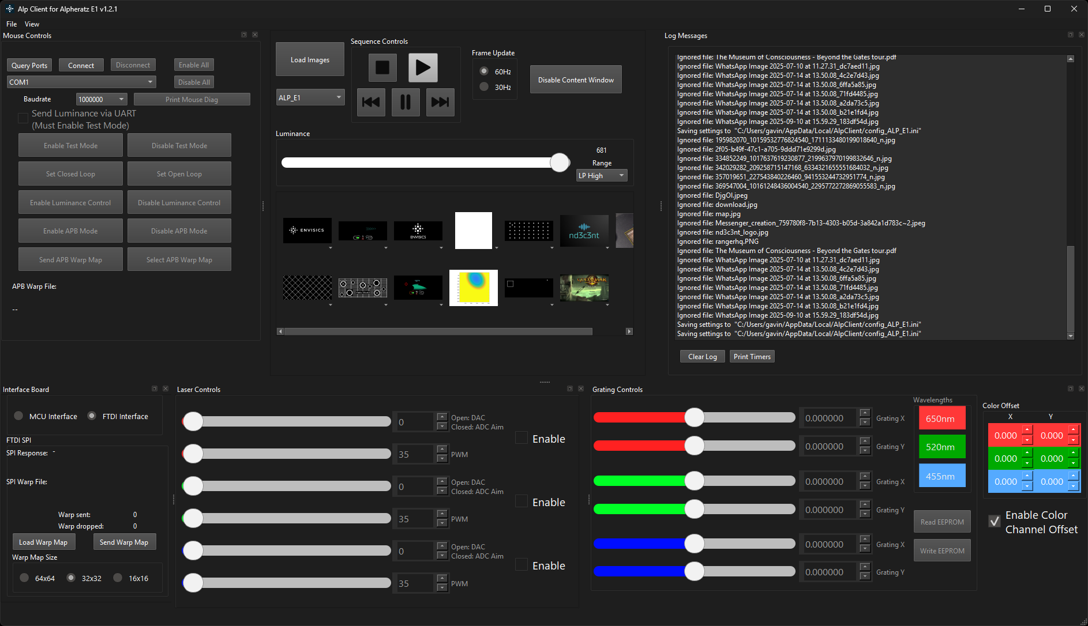Open the Baudrate 1000000 dropdown
The width and height of the screenshot is (1088, 626).
coord(102,99)
